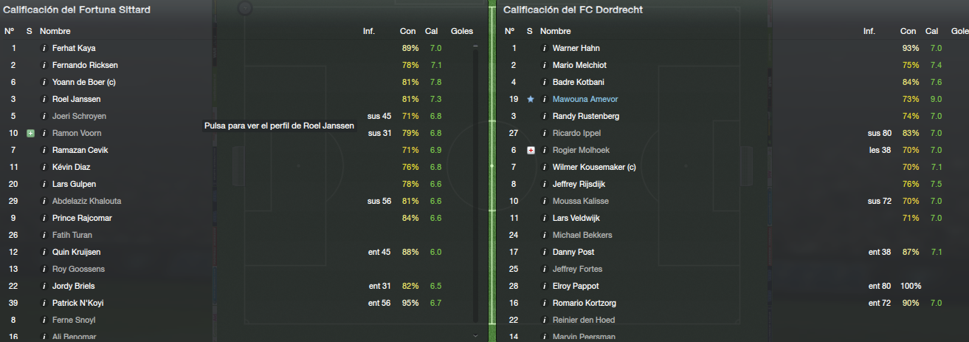This screenshot has height=342, width=969.
Task: Sort Fortuna Sittard list by Cal column
Action: click(432, 31)
